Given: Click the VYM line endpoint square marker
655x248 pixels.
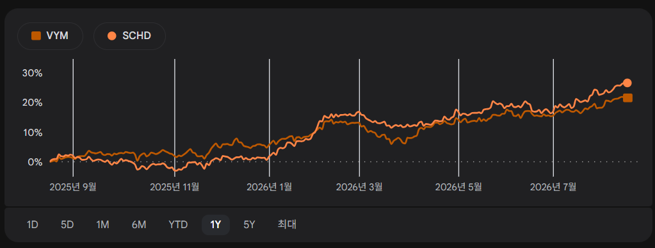Looking at the screenshot, I should pos(627,98).
